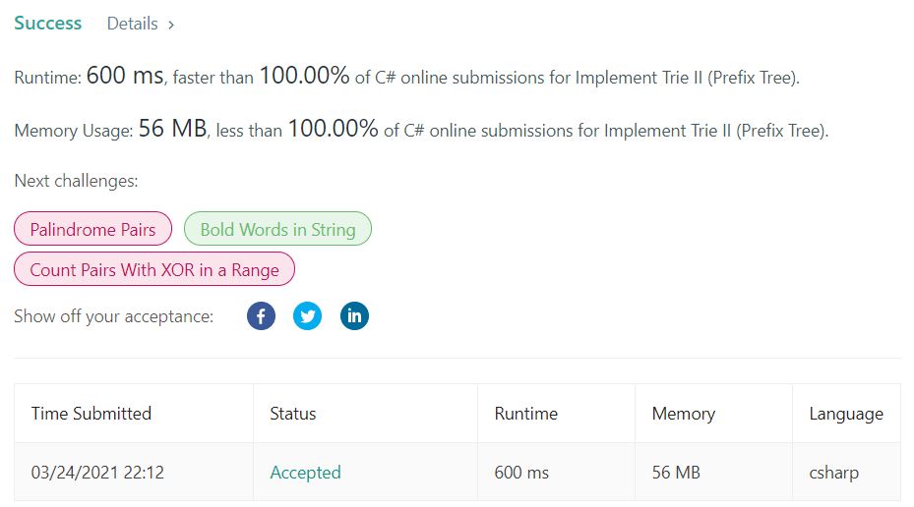914x507 pixels.
Task: Expand the chevron arrow beside Details
Action: [x=171, y=25]
